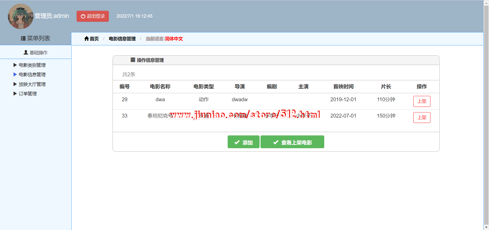Click the checkmark icon on 添加 button

click(x=237, y=142)
